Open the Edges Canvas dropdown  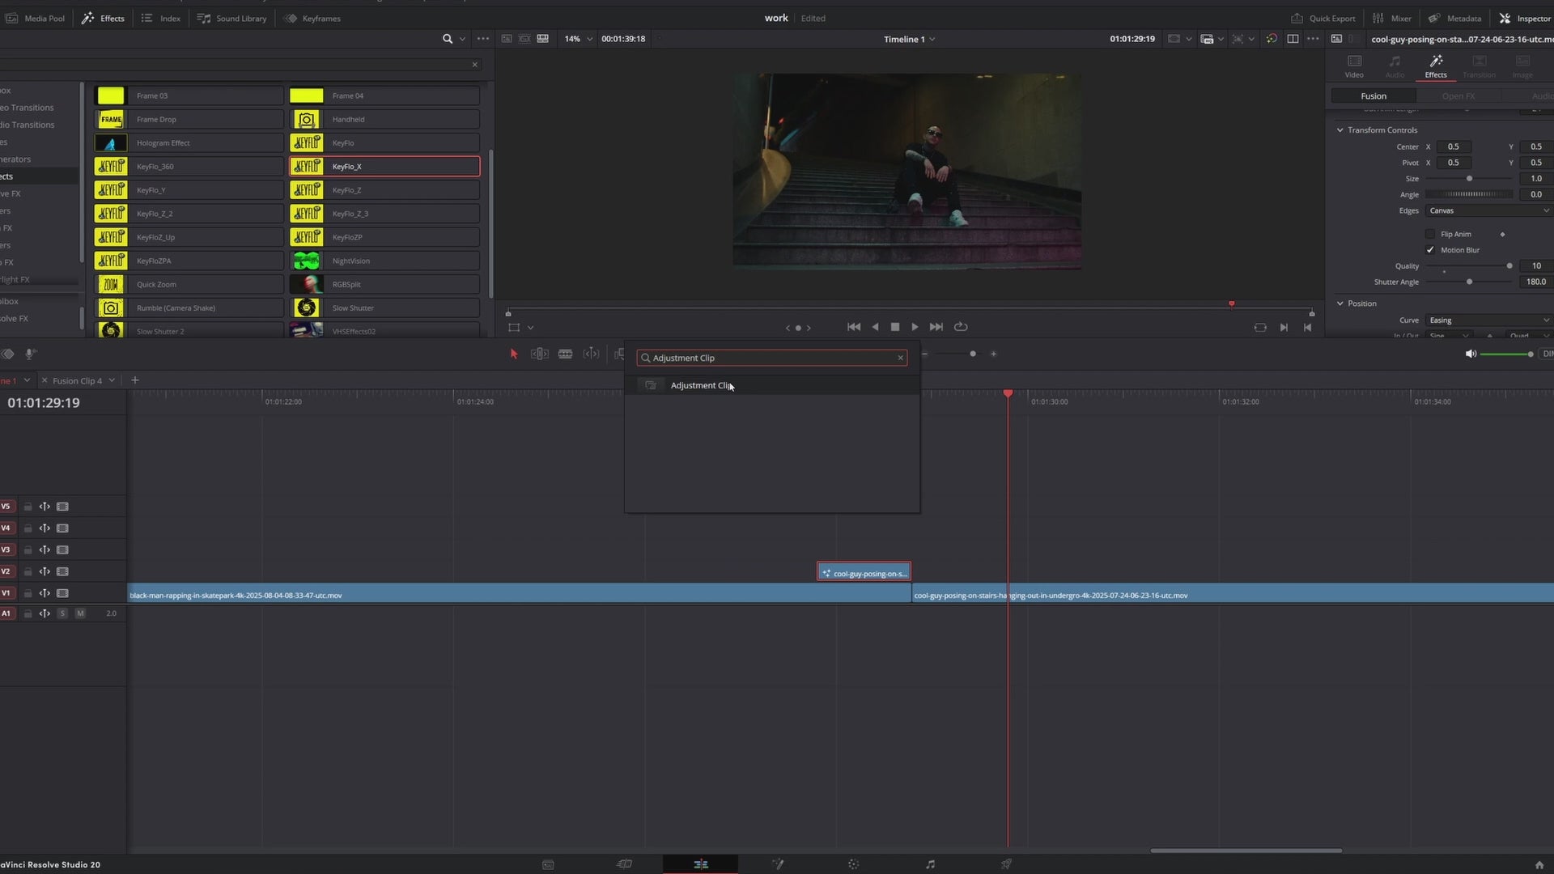point(1488,210)
